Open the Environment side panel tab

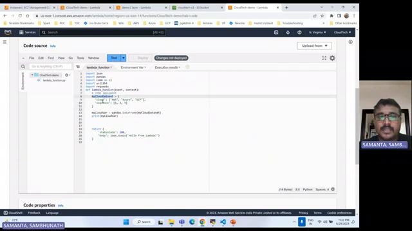(23, 81)
